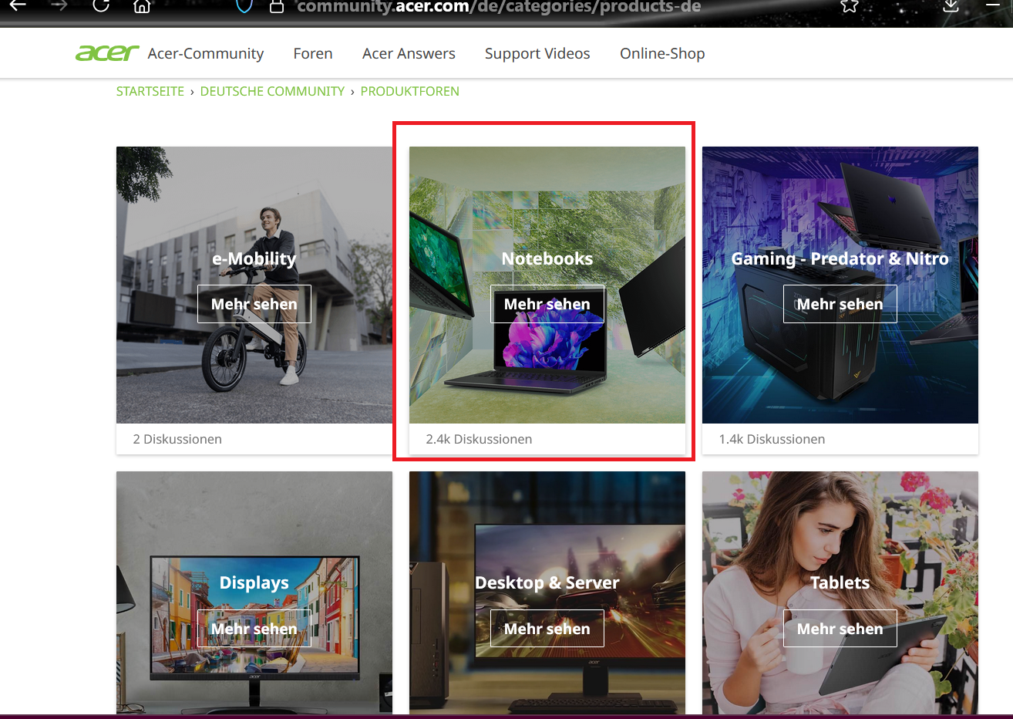Viewport: 1013px width, 719px height.
Task: Open Acer-Community in the navigation
Action: (206, 53)
